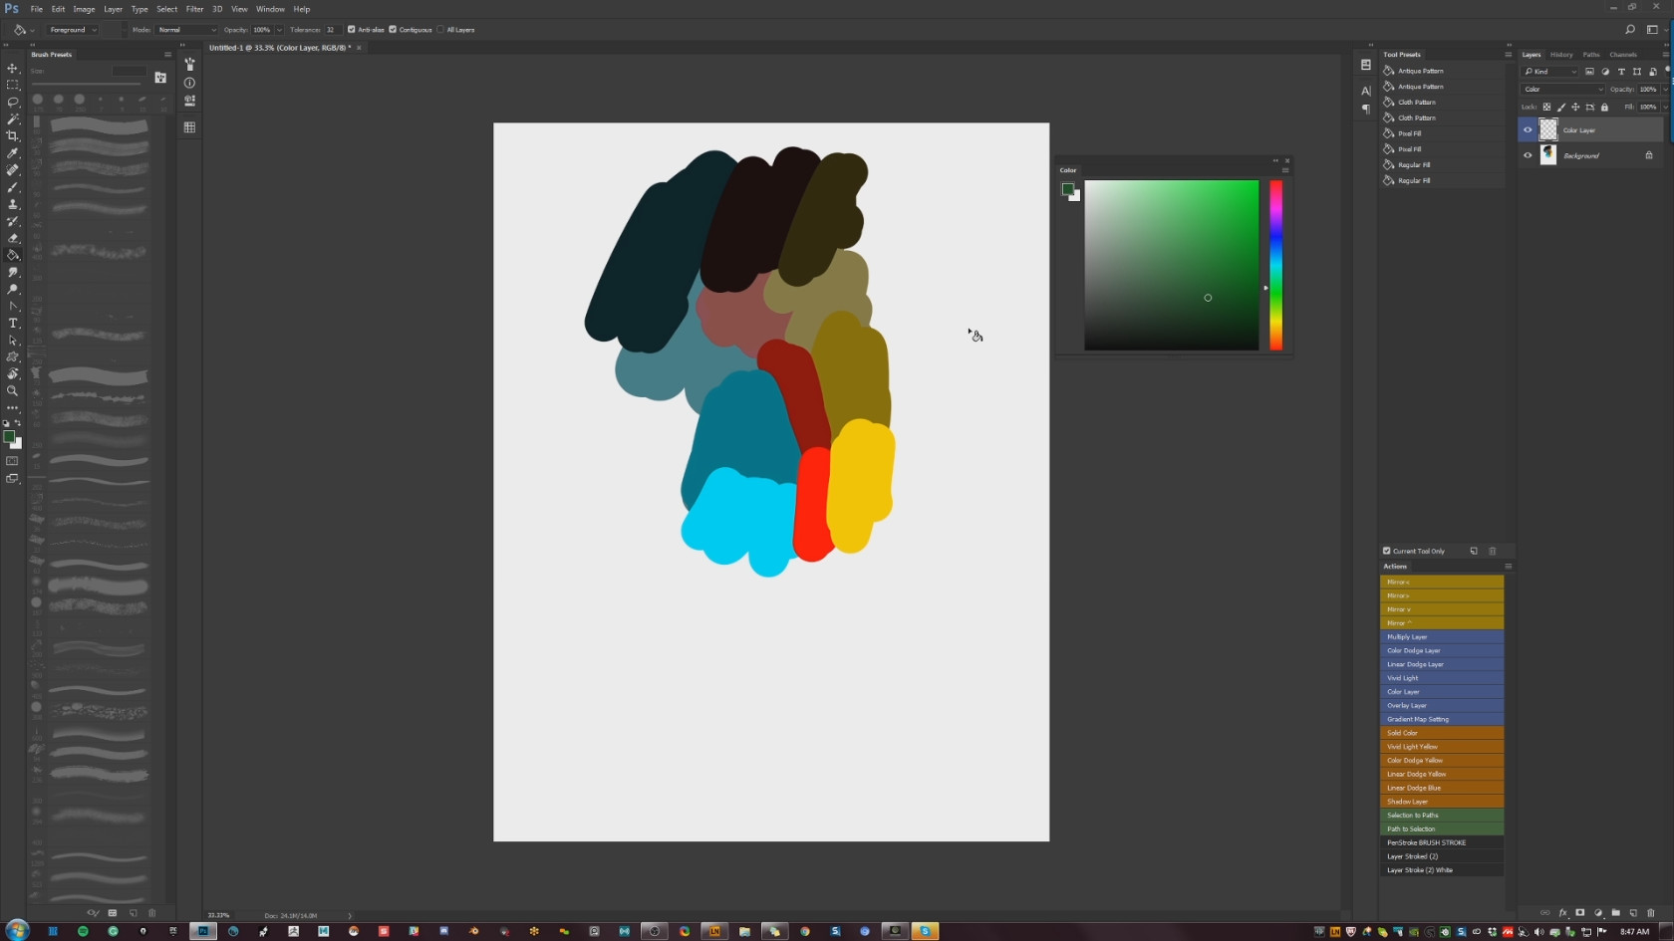Enable the All Layers checkbox
This screenshot has width=1674, height=941.
click(x=440, y=30)
